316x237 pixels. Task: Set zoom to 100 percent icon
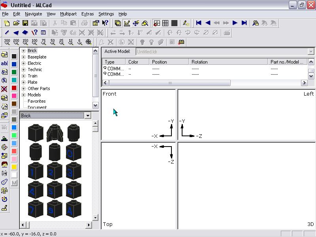pos(34,42)
